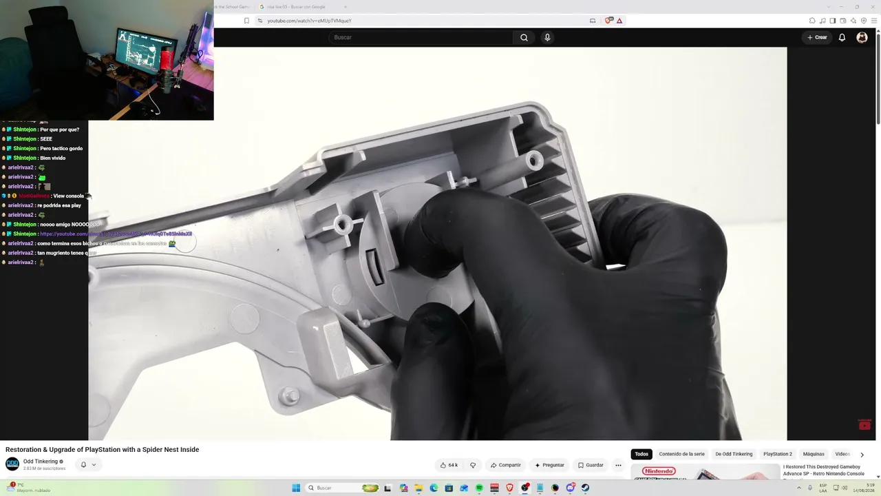
Task: Open YouTube notifications bell
Action: tap(842, 37)
